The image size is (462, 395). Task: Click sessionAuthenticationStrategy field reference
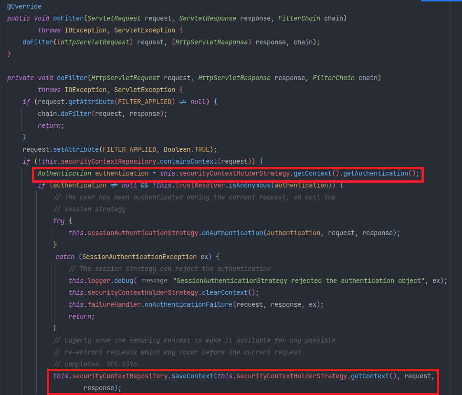[143, 233]
